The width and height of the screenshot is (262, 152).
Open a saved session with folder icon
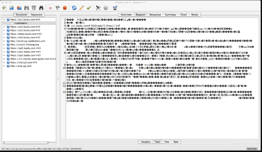pyautogui.click(x=12, y=8)
